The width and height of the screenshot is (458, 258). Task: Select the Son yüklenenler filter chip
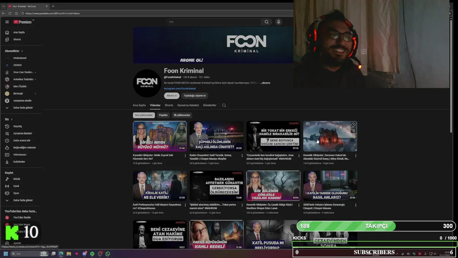click(x=144, y=115)
